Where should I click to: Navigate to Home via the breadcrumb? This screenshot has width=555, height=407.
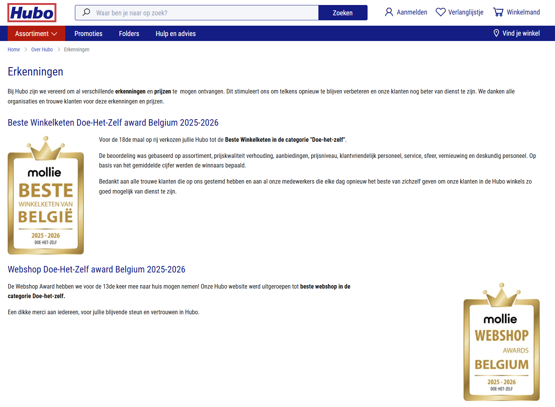(14, 49)
